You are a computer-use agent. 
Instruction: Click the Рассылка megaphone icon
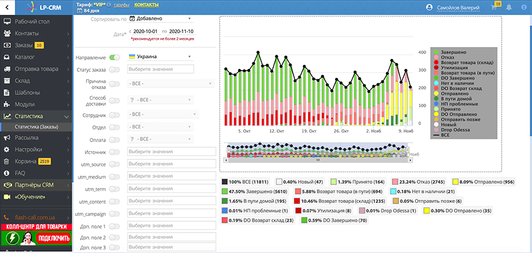pos(7,137)
